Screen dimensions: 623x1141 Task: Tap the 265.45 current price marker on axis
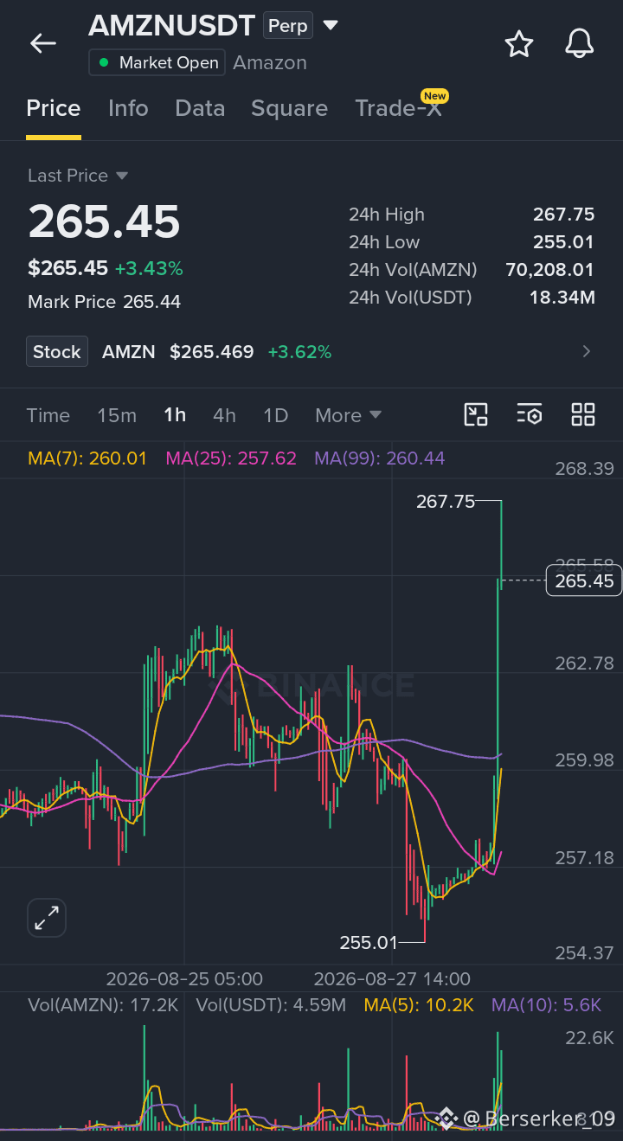click(584, 580)
